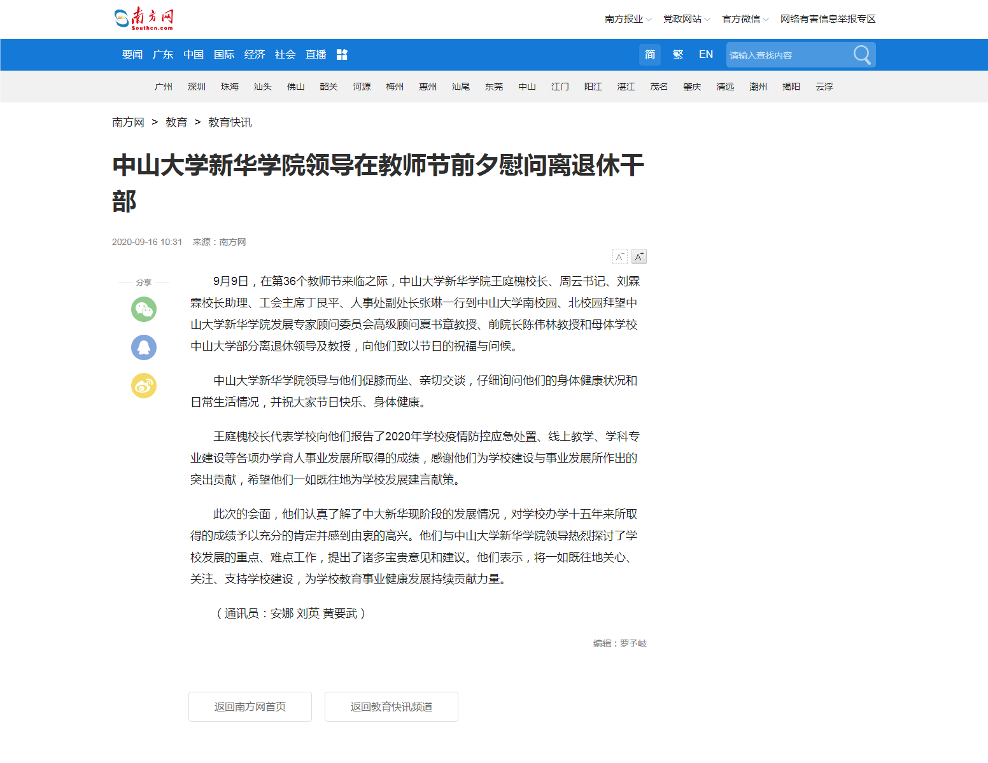
Task: Increase font size with A+ icon
Action: coord(639,256)
